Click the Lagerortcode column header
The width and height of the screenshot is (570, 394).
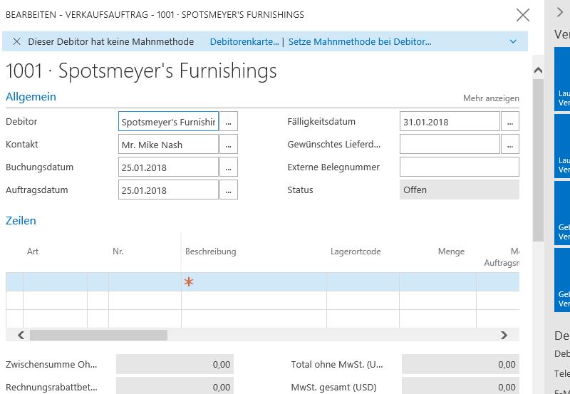coord(356,252)
